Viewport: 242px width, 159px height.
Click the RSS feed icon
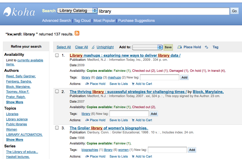(77, 33)
